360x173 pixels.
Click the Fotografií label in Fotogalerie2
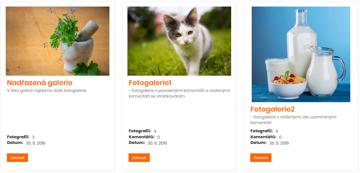pyautogui.click(x=261, y=131)
